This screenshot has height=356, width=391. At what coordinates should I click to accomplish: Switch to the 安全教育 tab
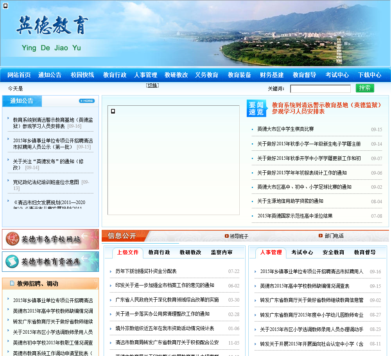334,252
